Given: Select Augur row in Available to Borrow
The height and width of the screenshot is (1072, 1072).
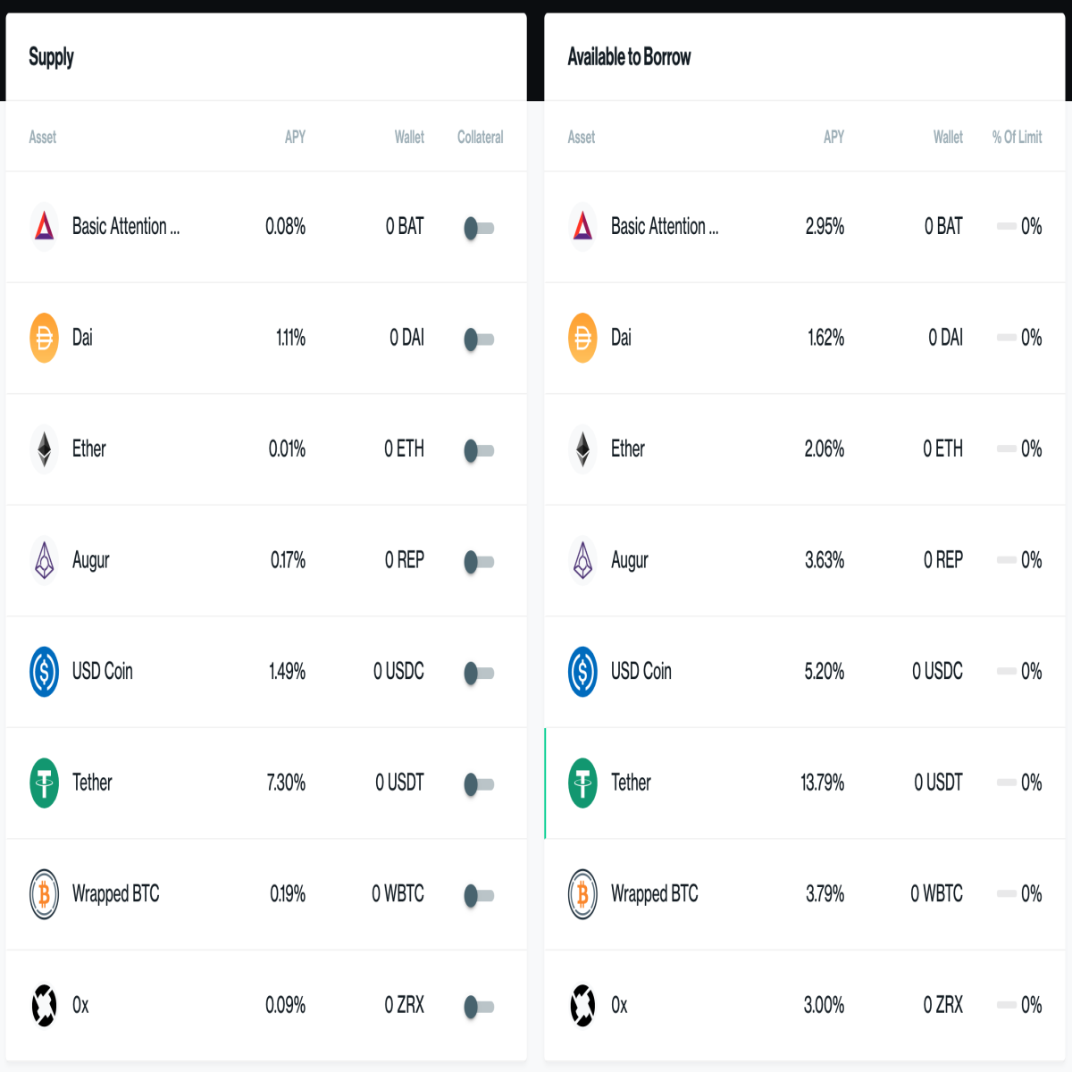Looking at the screenshot, I should [x=804, y=561].
